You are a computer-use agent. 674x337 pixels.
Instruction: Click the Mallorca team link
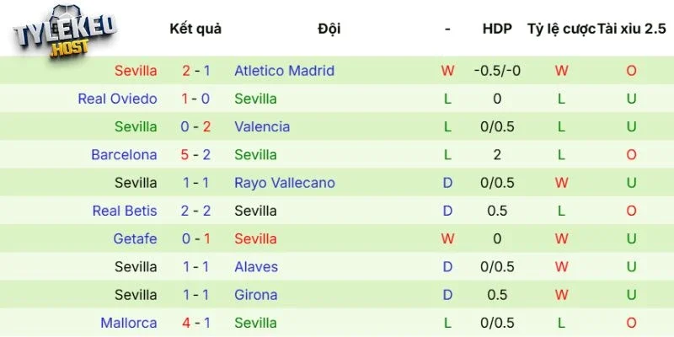pos(128,323)
